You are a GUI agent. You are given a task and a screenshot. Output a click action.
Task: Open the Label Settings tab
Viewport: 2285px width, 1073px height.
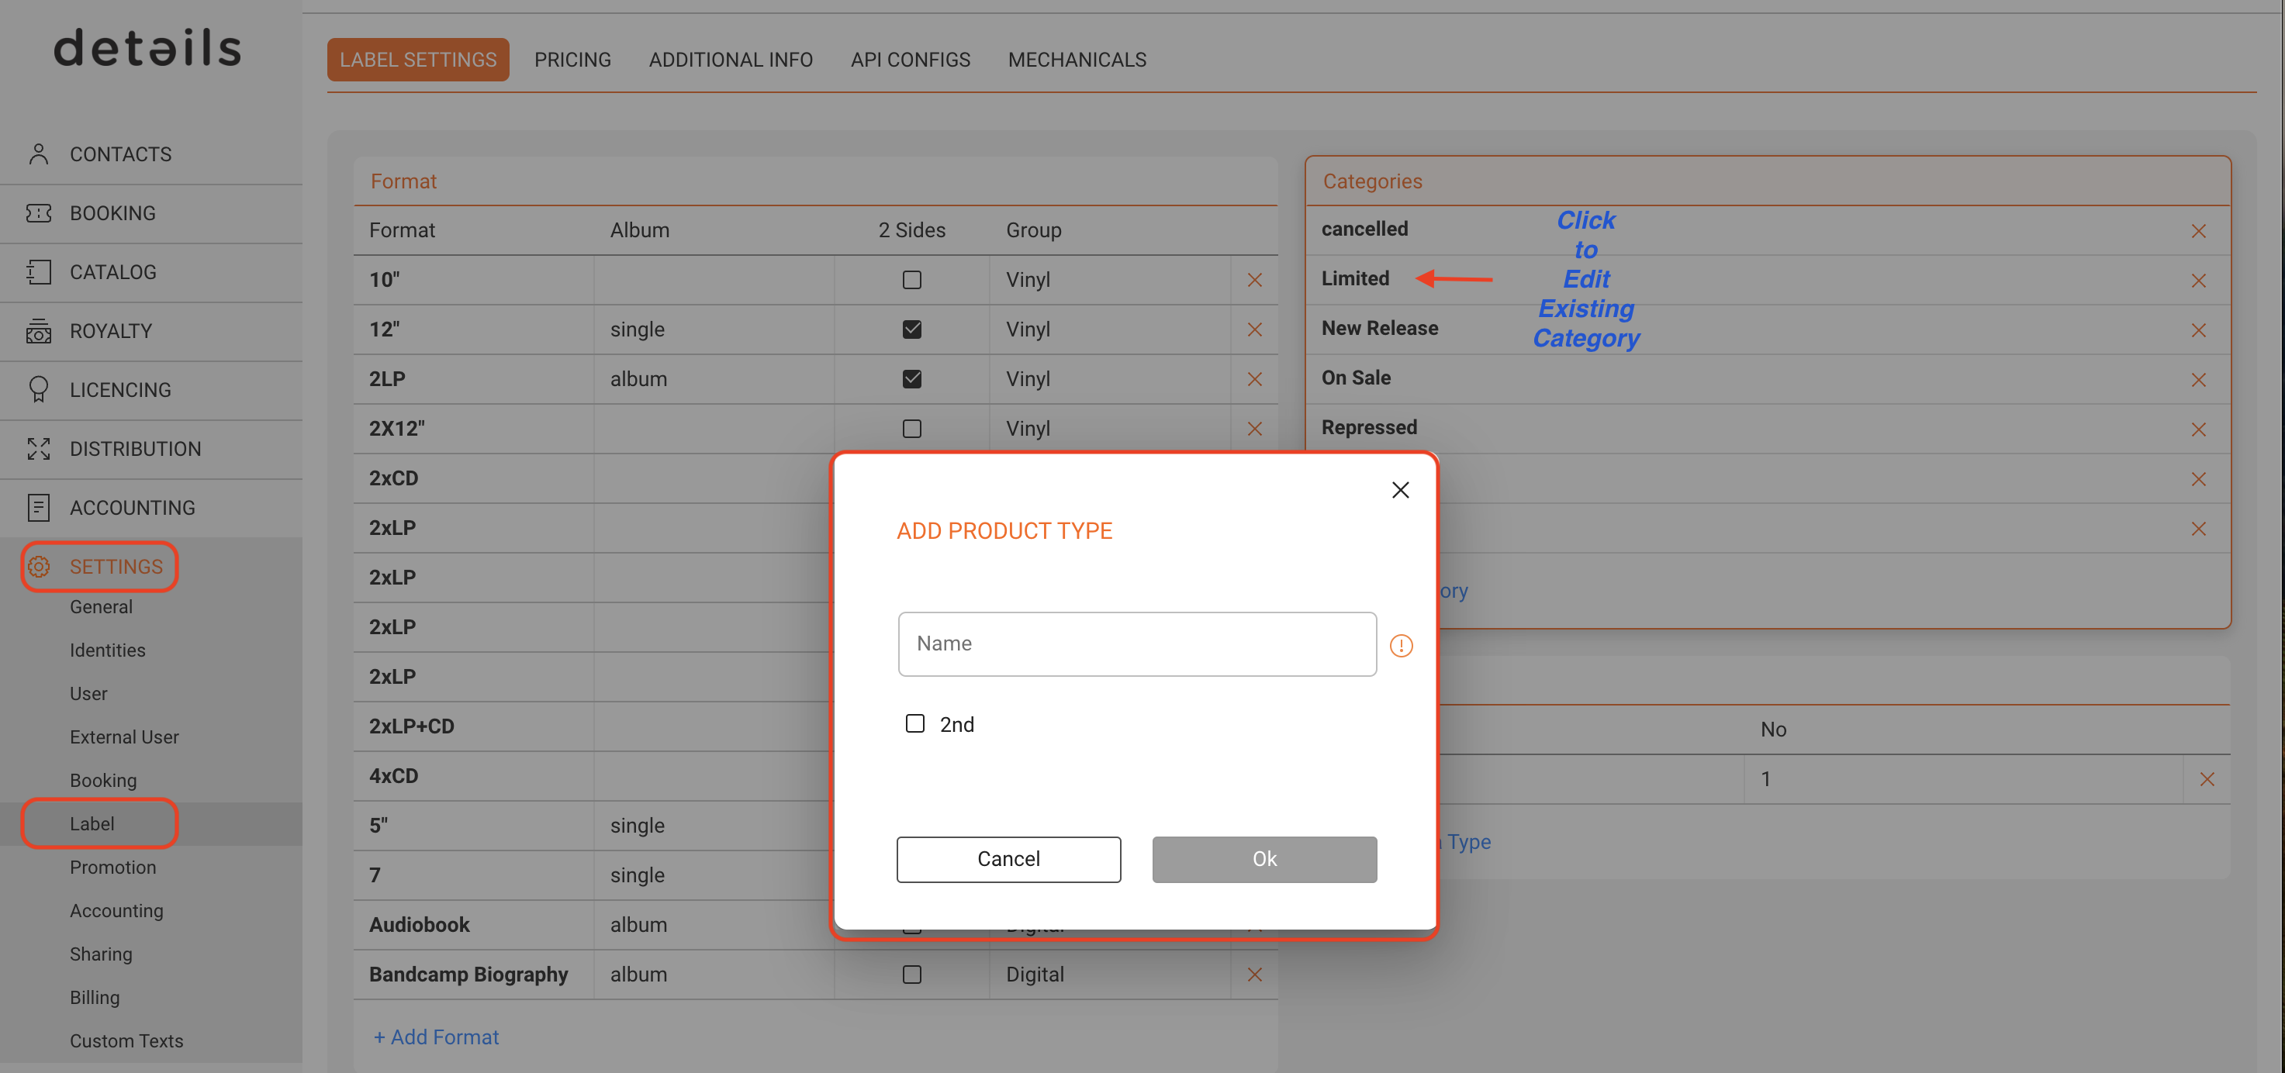[x=418, y=60]
